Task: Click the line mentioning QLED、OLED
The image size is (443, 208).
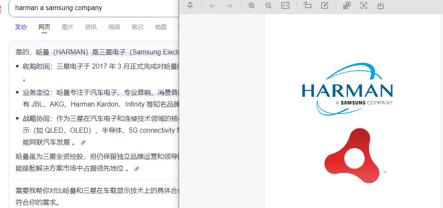Action: 101,131
